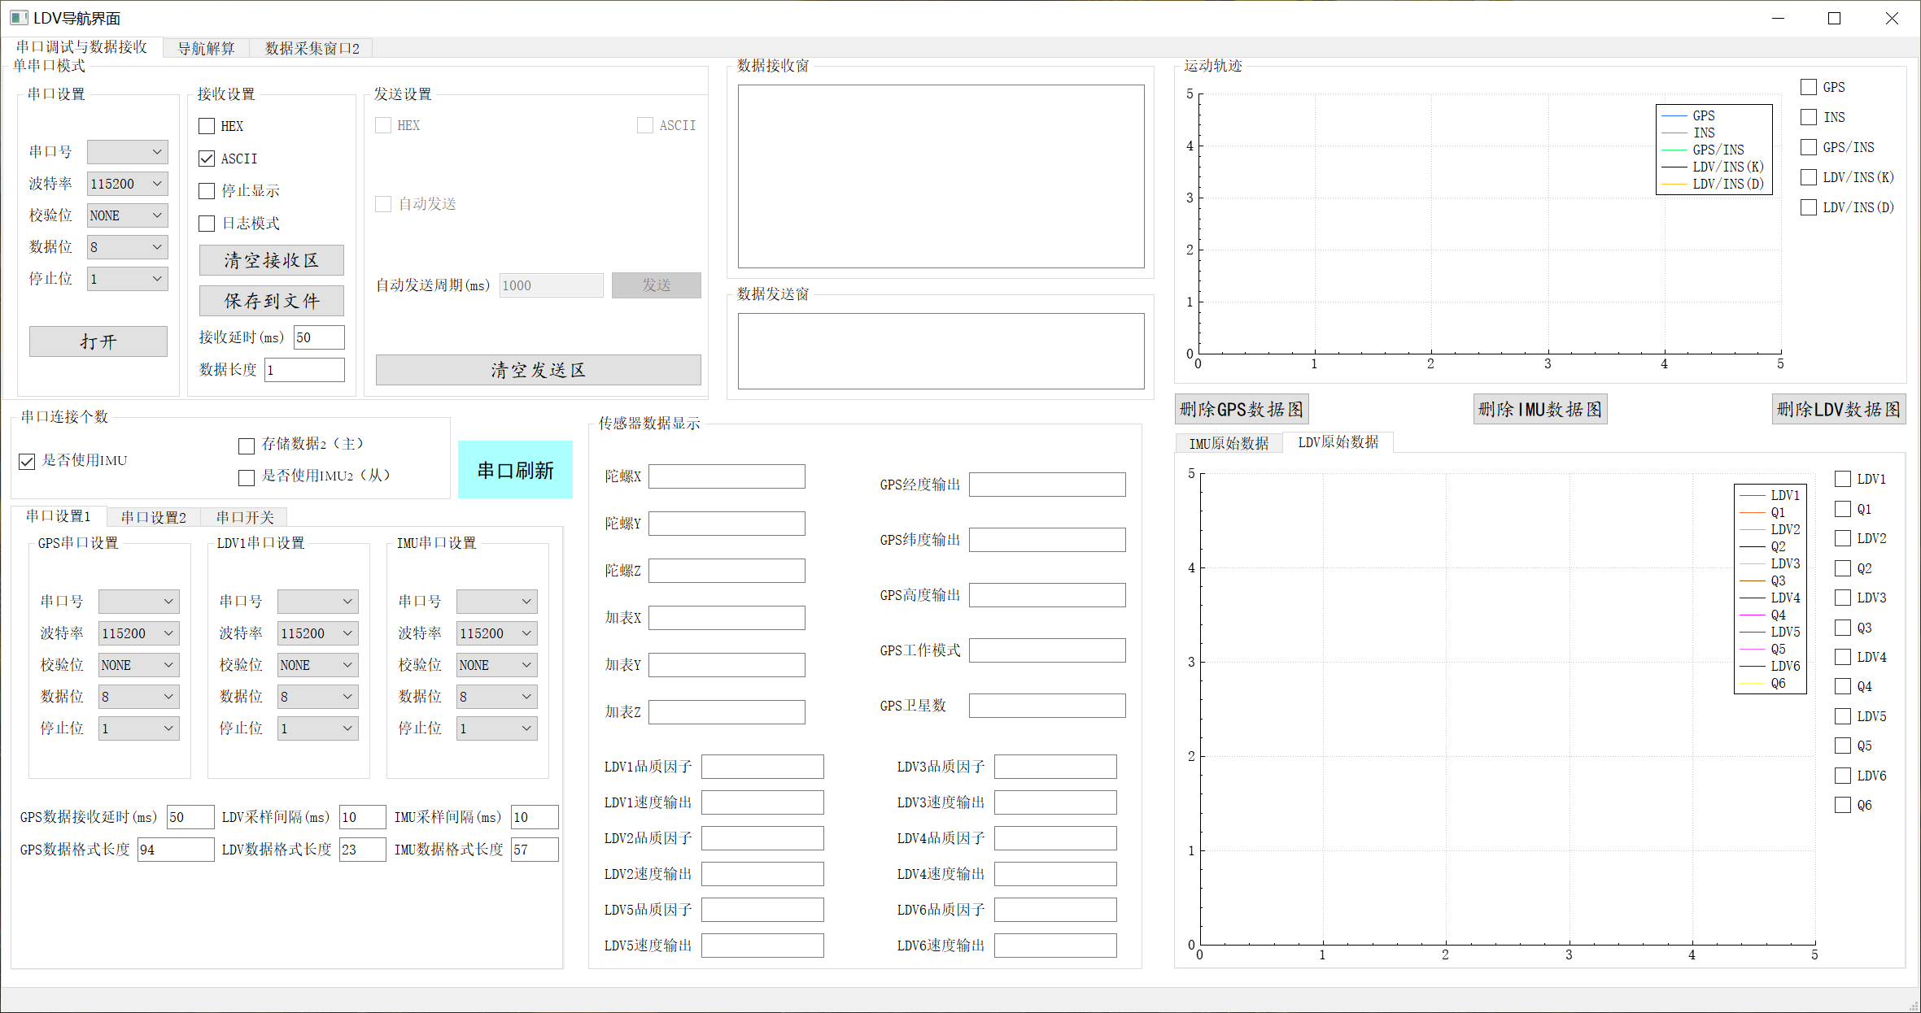This screenshot has height=1013, width=1921.
Task: Tick the 日志模式 checkbox
Action: [x=207, y=223]
